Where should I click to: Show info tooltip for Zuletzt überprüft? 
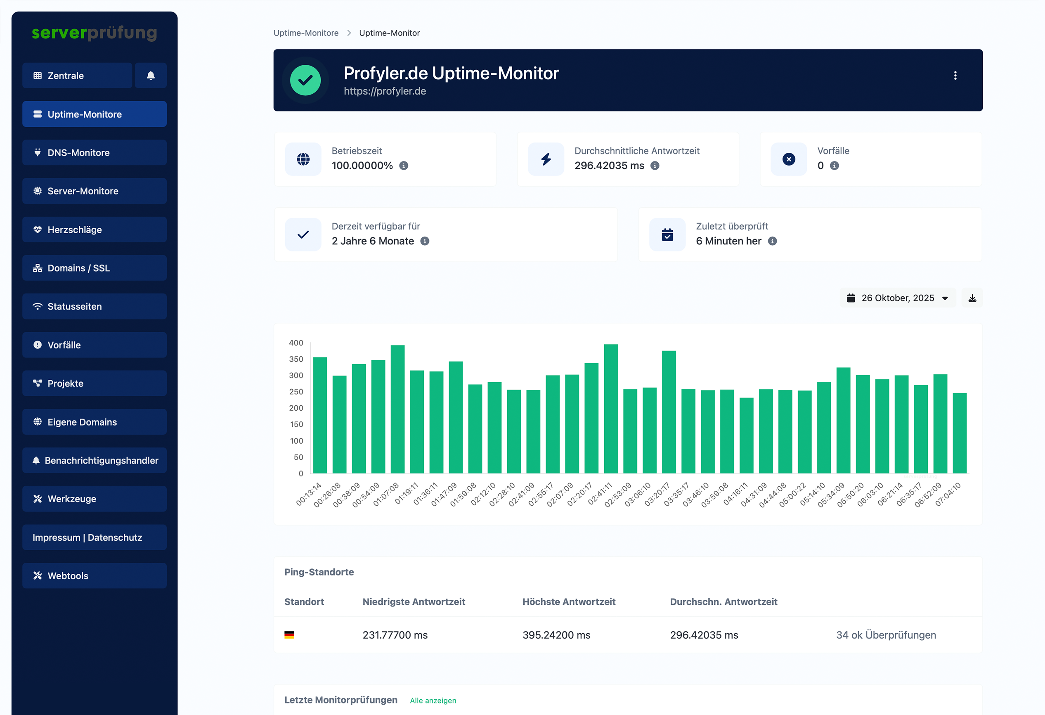773,241
